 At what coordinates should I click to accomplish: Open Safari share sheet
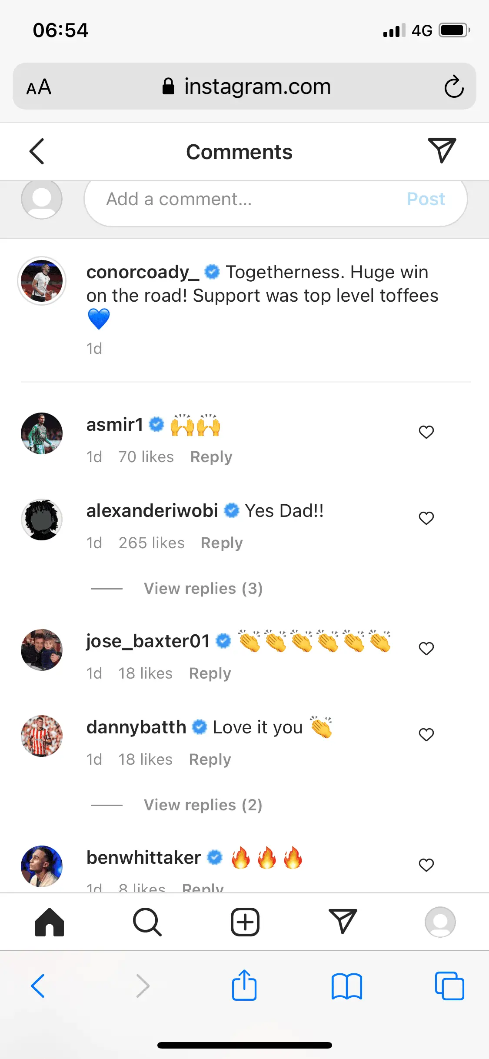pyautogui.click(x=244, y=986)
